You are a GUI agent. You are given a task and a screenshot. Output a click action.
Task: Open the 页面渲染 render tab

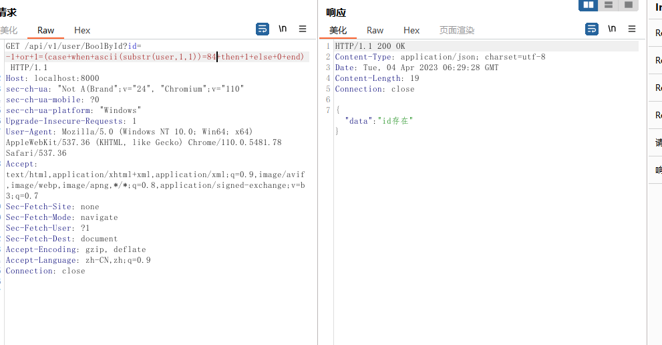click(457, 30)
